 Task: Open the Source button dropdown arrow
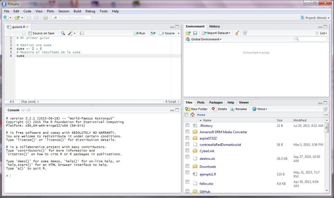178,33
